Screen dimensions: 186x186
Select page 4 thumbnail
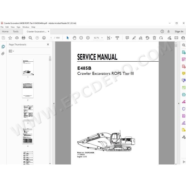coord(28,136)
